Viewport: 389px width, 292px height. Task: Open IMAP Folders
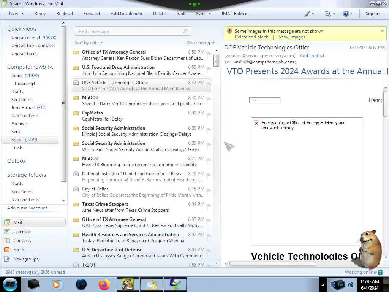click(235, 14)
